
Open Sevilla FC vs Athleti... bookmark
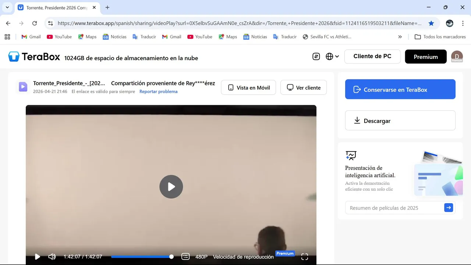click(x=327, y=37)
